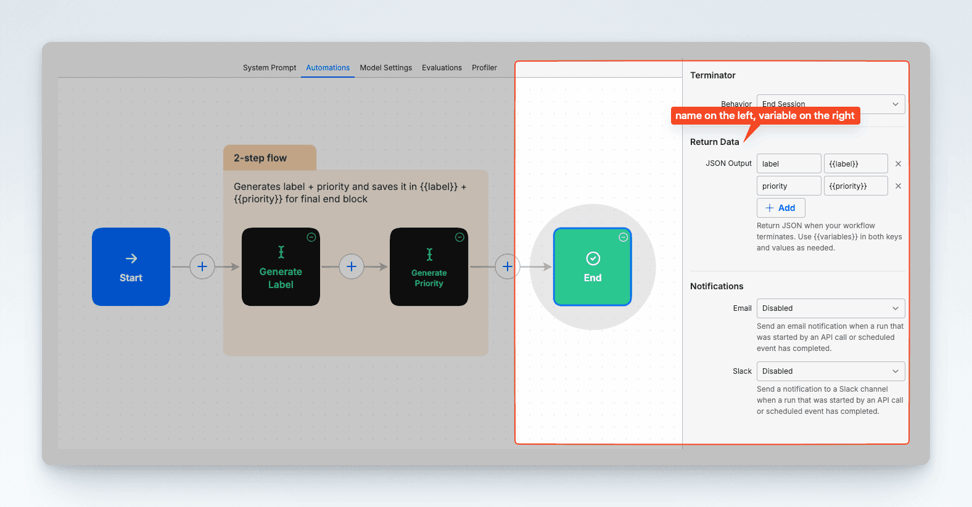The height and width of the screenshot is (507, 972).
Task: Click the plus icon between Start and Generate Label
Action: pos(202,266)
